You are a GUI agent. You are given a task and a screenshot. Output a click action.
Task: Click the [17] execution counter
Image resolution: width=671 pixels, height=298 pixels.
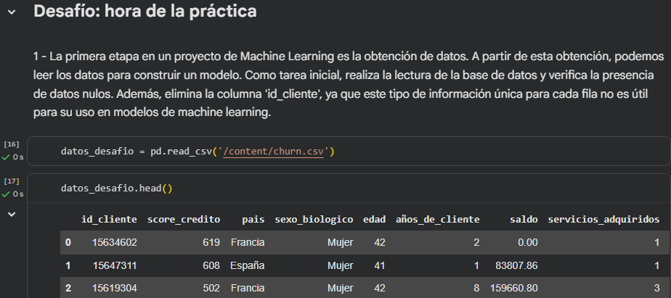click(x=12, y=181)
